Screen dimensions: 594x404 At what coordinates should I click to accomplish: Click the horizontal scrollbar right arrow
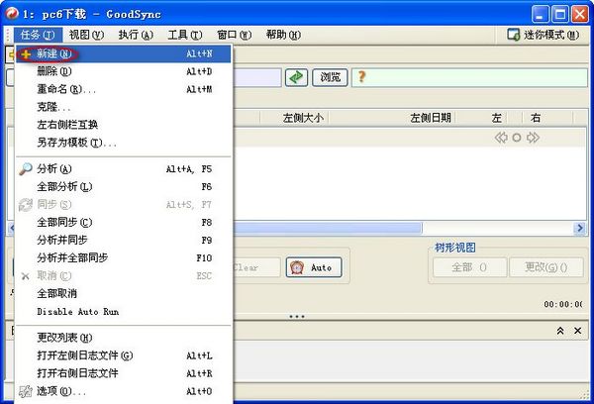click(x=579, y=228)
